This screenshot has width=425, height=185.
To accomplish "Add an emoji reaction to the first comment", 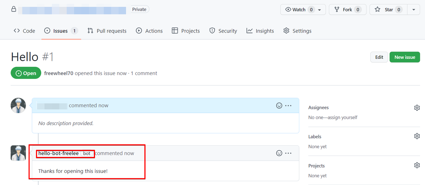I will click(x=279, y=105).
